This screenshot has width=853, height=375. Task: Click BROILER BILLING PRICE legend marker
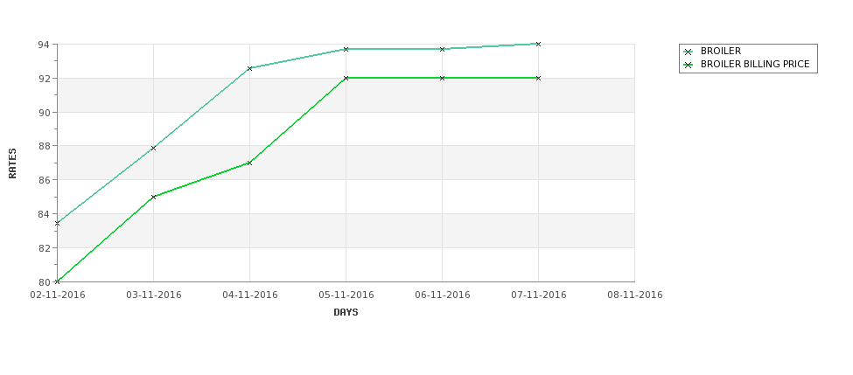tap(689, 65)
